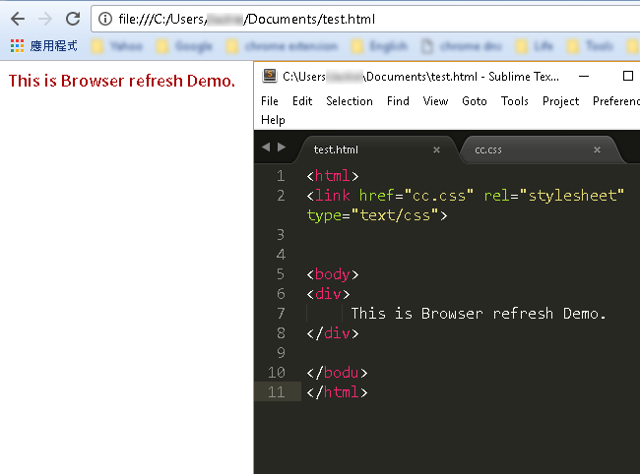Screen dimensions: 640x474
Task: View site information icon in address bar
Action: 105,19
